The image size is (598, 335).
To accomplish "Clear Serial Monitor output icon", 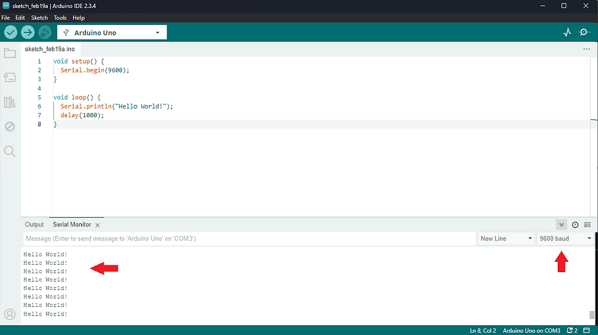I will pyautogui.click(x=587, y=225).
